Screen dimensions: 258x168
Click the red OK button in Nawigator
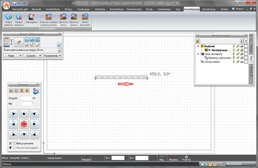[x=24, y=124]
